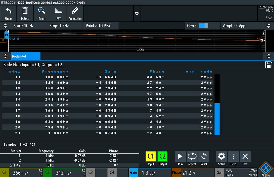The image size is (274, 177).
Task: Click the Exit X button
Action: pos(245,156)
